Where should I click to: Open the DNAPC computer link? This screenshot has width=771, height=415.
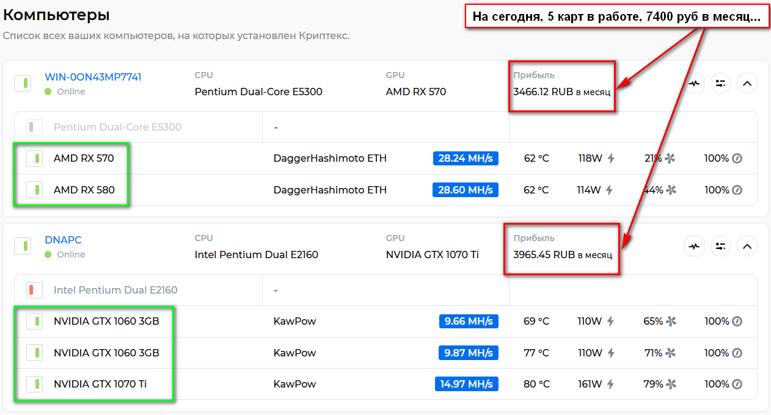click(x=63, y=240)
